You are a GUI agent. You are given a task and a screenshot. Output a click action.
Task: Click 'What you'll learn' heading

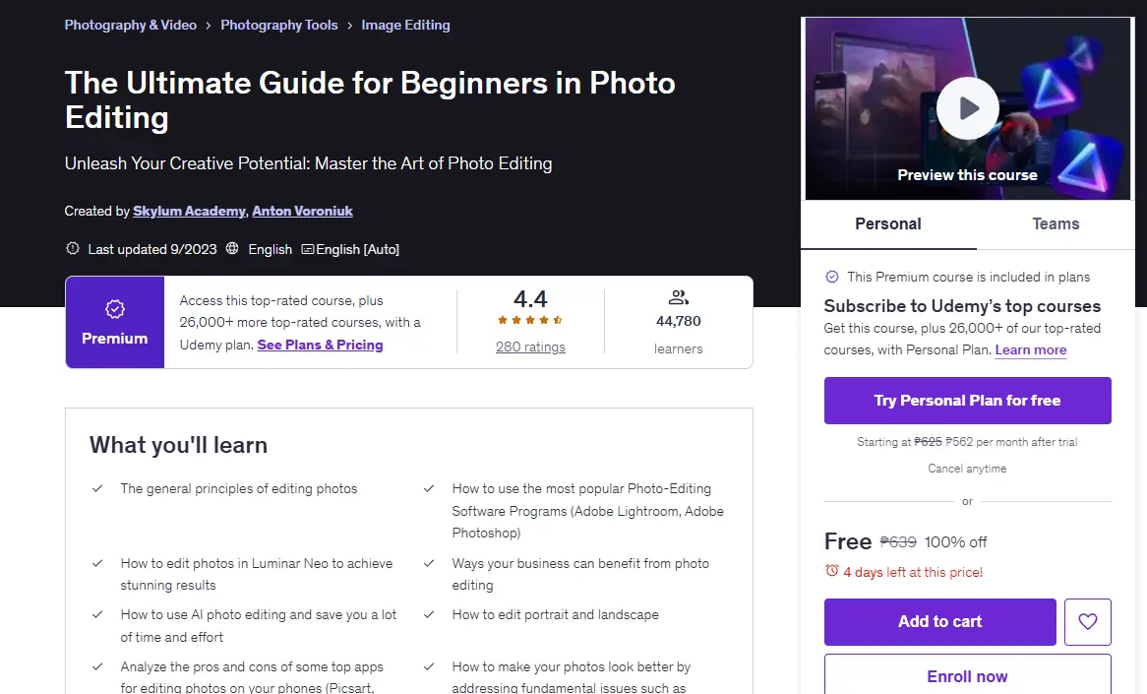[x=178, y=445]
